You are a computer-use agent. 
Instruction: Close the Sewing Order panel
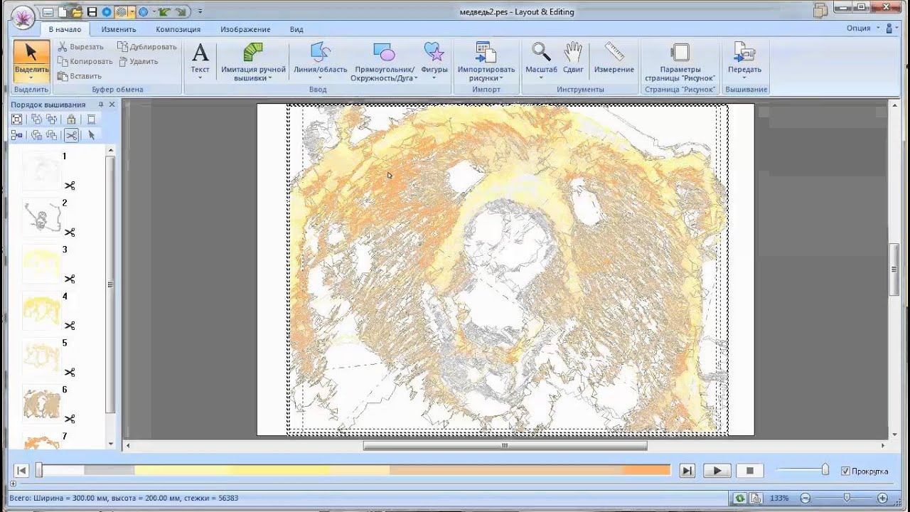[112, 105]
